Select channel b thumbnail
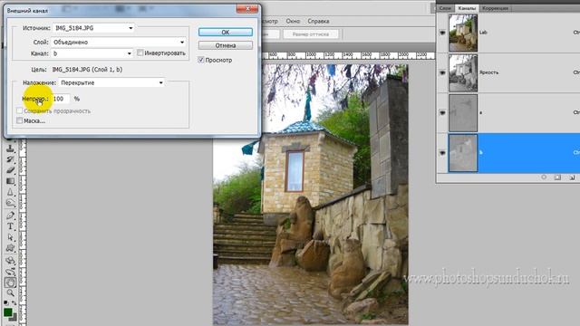 coord(463,153)
